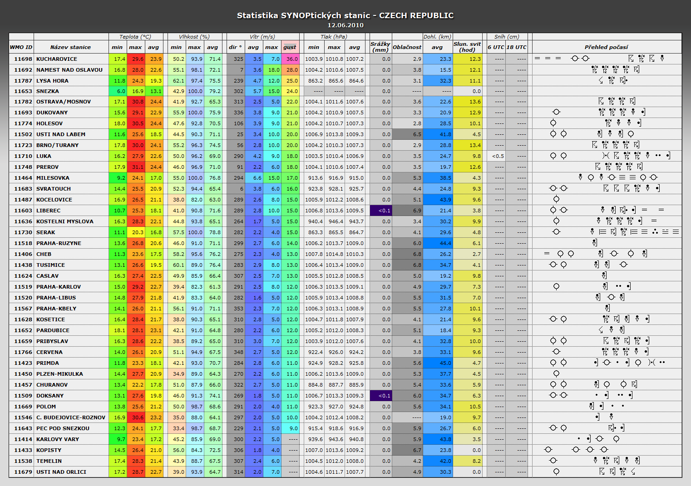
Task: Click the 'Název stanice' column header
Action: pyautogui.click(x=70, y=47)
